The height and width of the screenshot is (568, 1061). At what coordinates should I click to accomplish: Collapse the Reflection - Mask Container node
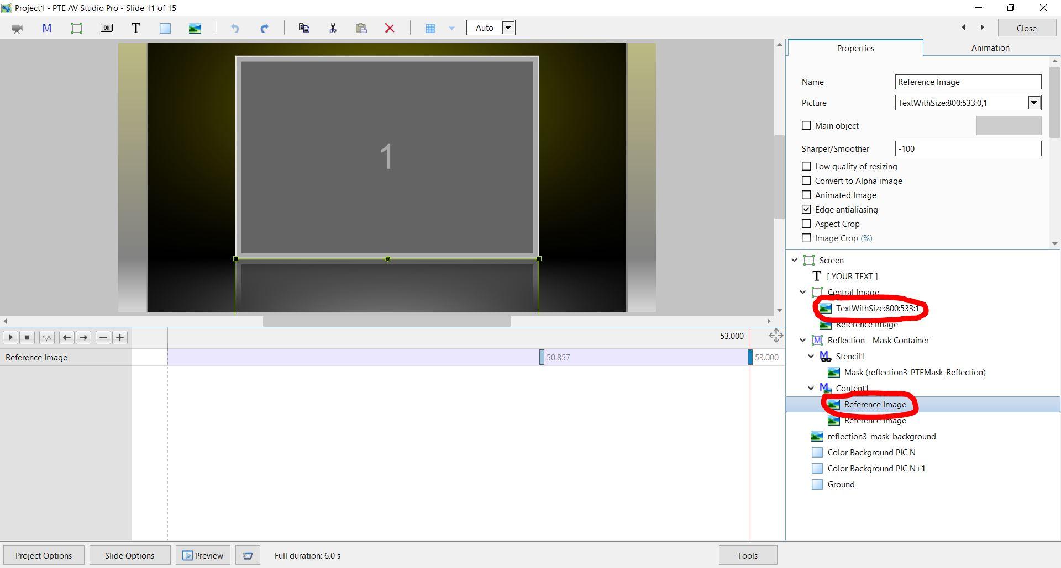tap(803, 341)
